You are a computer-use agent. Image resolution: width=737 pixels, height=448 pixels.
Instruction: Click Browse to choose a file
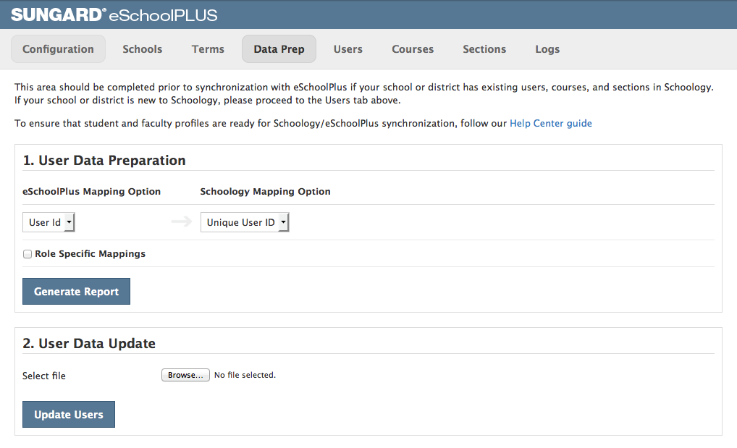click(x=185, y=375)
